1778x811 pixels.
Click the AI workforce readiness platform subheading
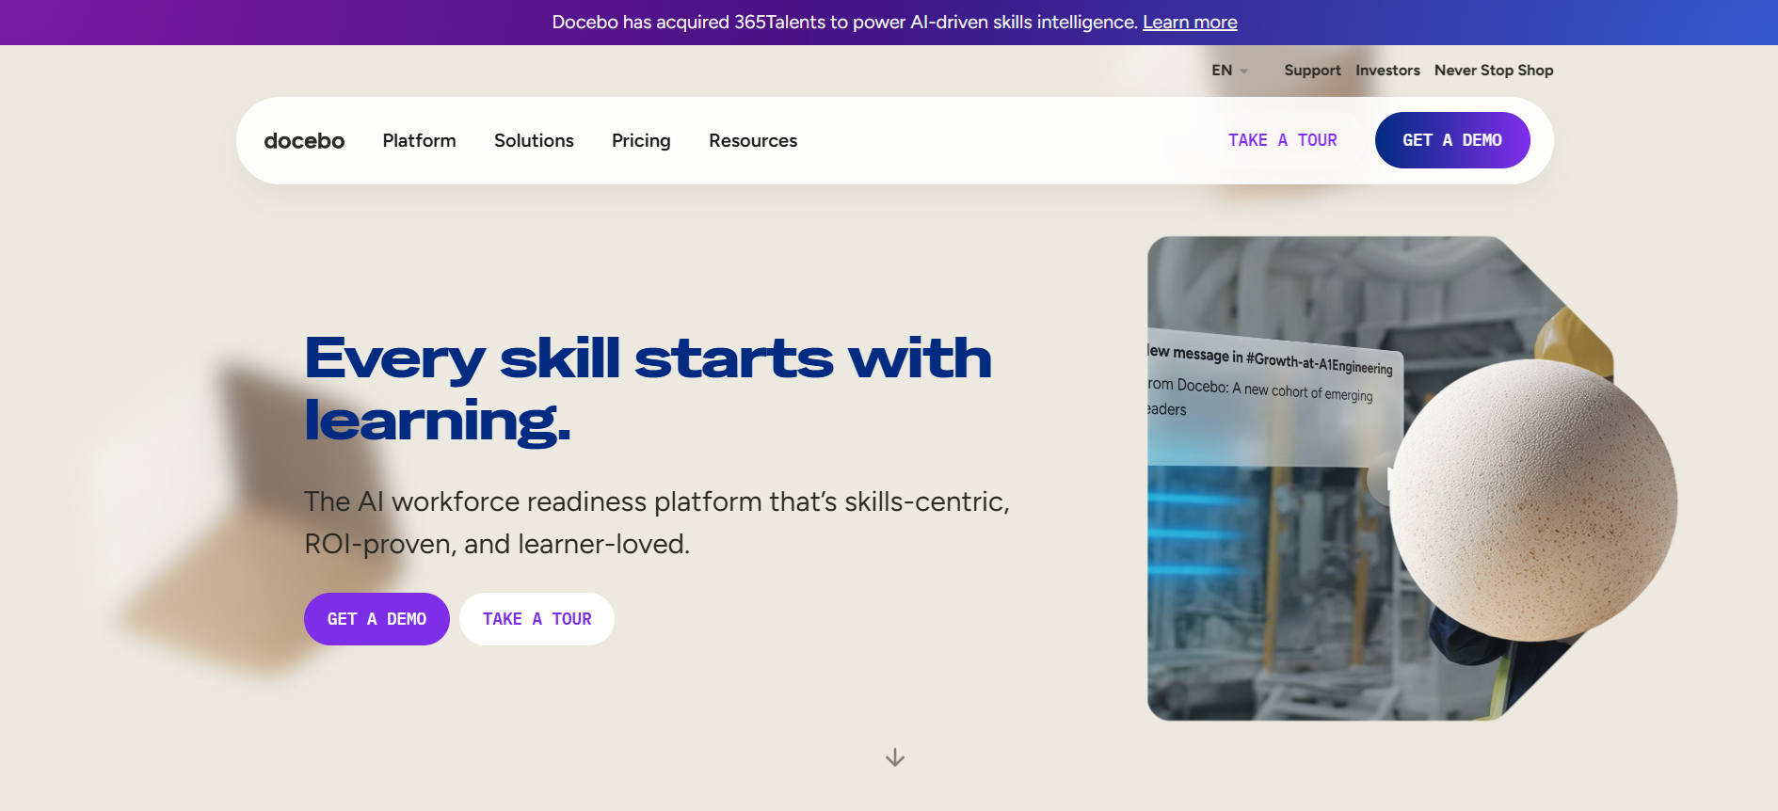tap(657, 522)
